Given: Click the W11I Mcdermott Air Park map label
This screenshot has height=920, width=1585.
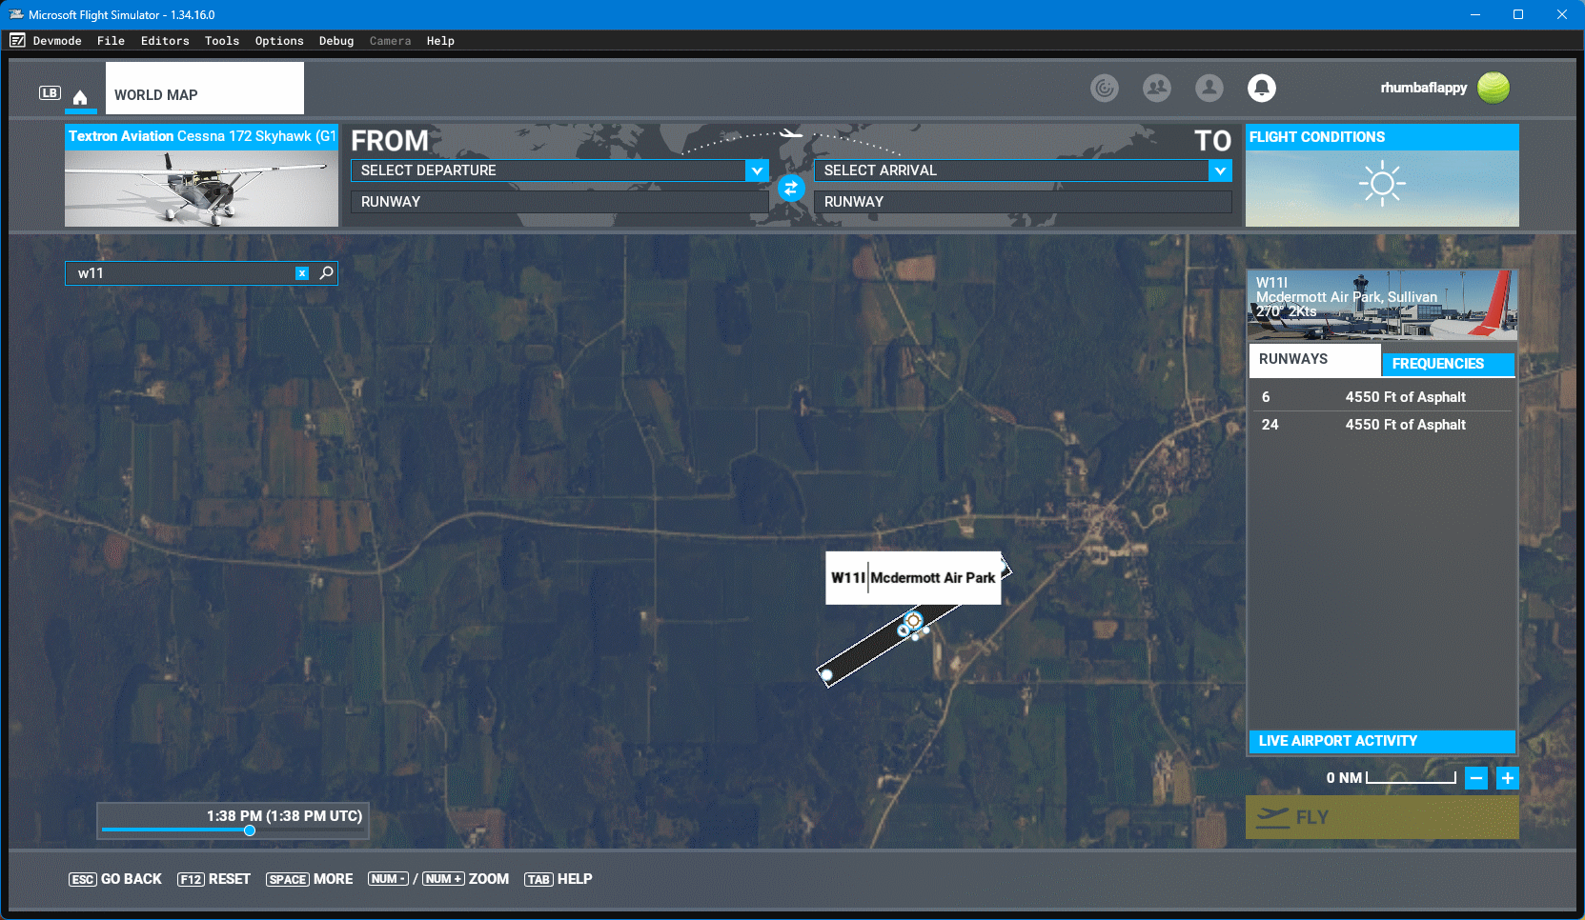Looking at the screenshot, I should click(x=913, y=577).
